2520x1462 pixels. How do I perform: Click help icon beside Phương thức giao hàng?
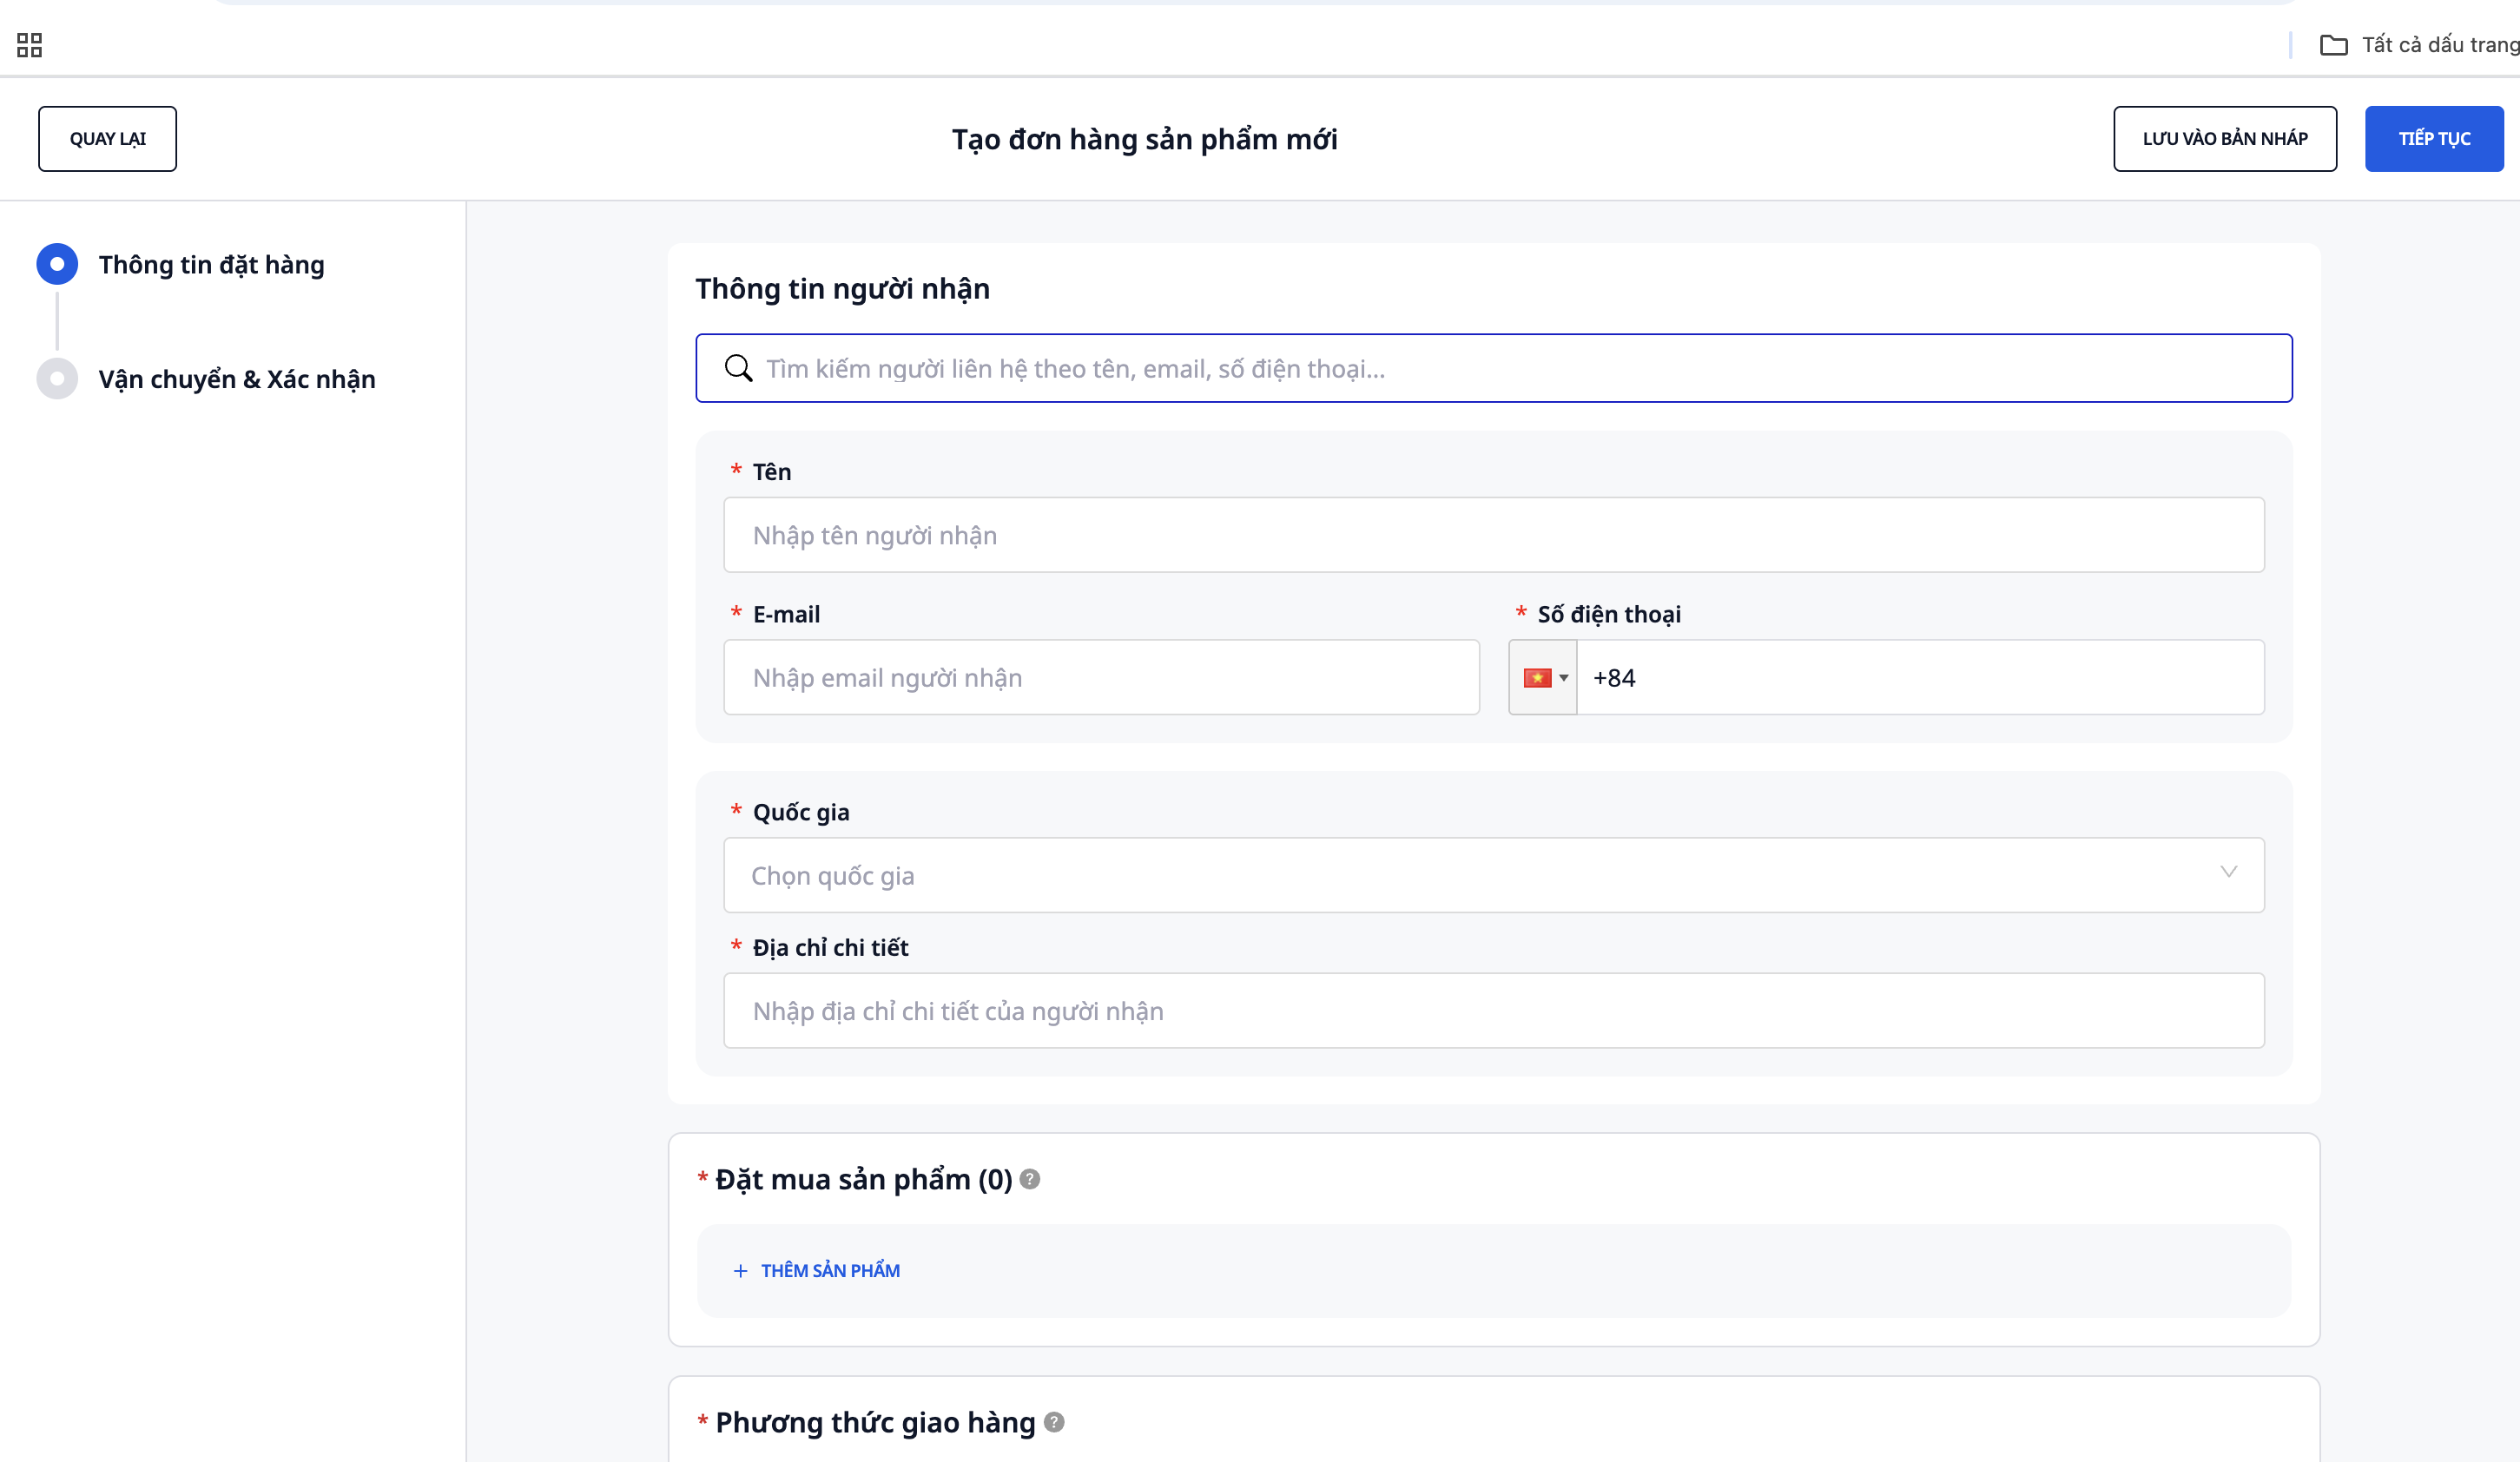[1054, 1422]
